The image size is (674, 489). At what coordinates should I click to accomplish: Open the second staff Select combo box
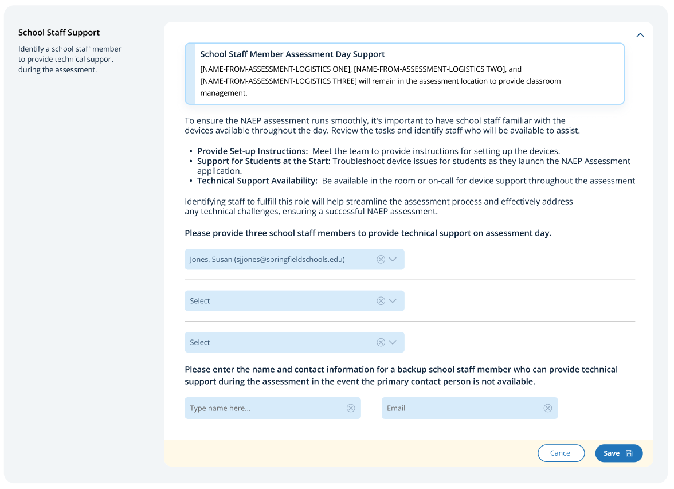click(x=281, y=301)
